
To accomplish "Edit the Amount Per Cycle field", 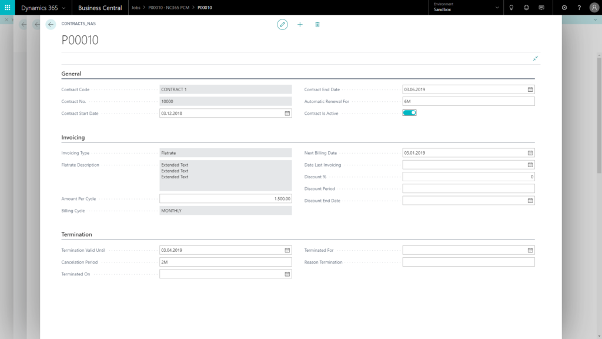I will point(225,199).
